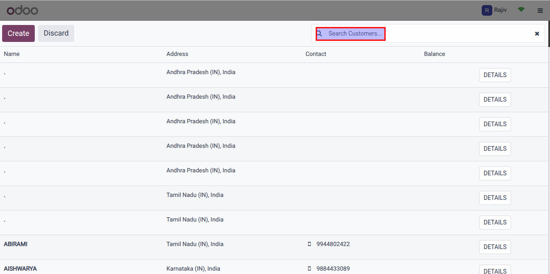Select the ABIRAMI customer row
This screenshot has width=550, height=274.
(16, 244)
